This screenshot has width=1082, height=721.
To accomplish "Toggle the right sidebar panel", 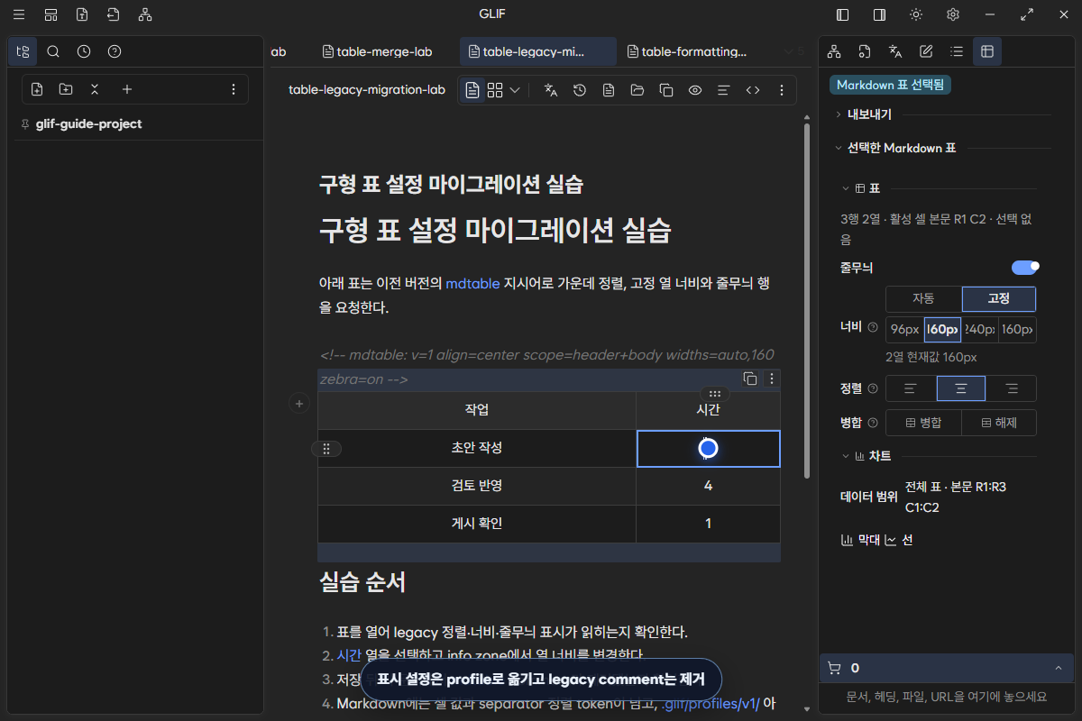I will click(879, 14).
